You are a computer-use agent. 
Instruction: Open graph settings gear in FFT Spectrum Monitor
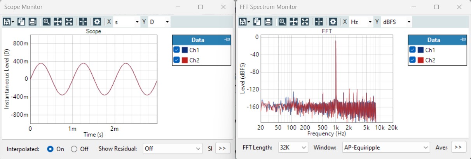click(x=333, y=22)
